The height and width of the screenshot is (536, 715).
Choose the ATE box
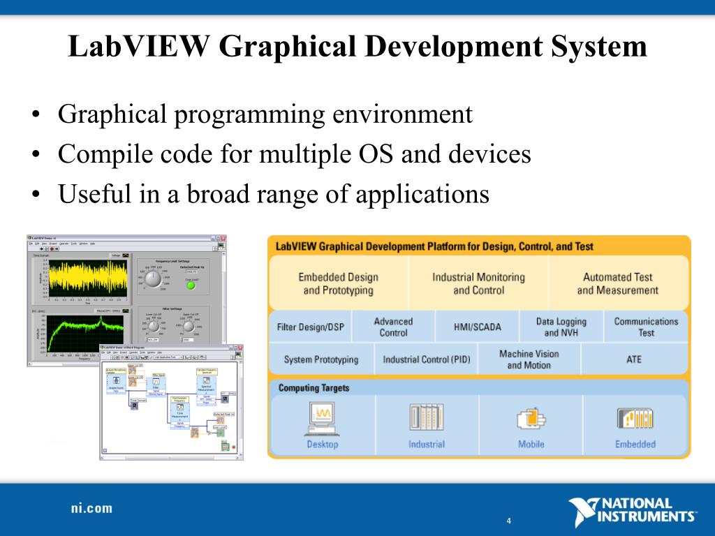click(634, 359)
